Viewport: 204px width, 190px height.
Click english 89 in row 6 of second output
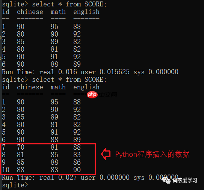point(77,139)
